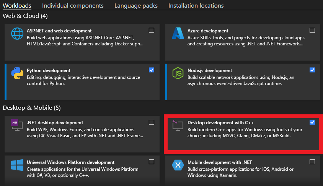The image size is (323, 186).
Task: Uncheck Desktop development with C++ checkbox
Action: [312, 122]
